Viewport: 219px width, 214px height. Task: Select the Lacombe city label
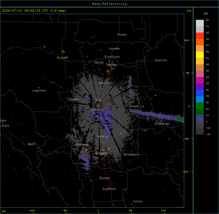coord(114,49)
